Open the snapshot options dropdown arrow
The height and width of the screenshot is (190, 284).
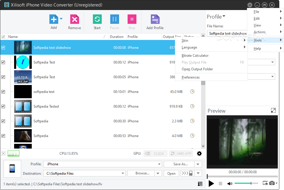276,183
